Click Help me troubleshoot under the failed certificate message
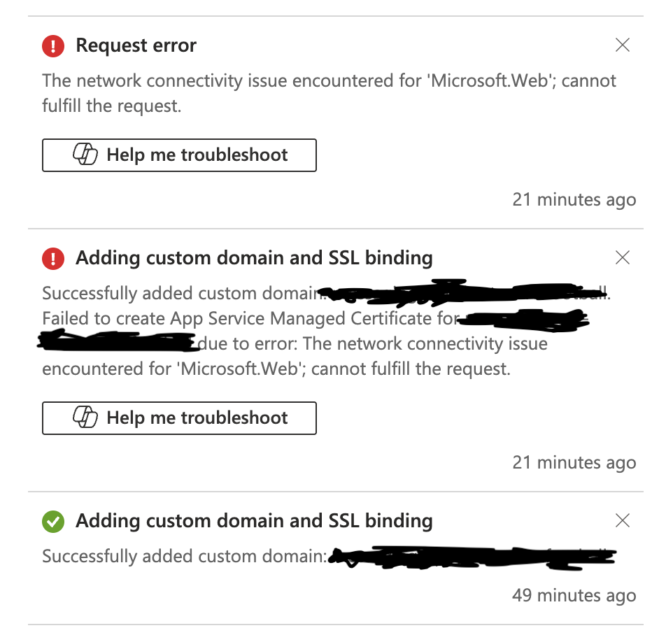Image resolution: width=666 pixels, height=635 pixels. [179, 418]
